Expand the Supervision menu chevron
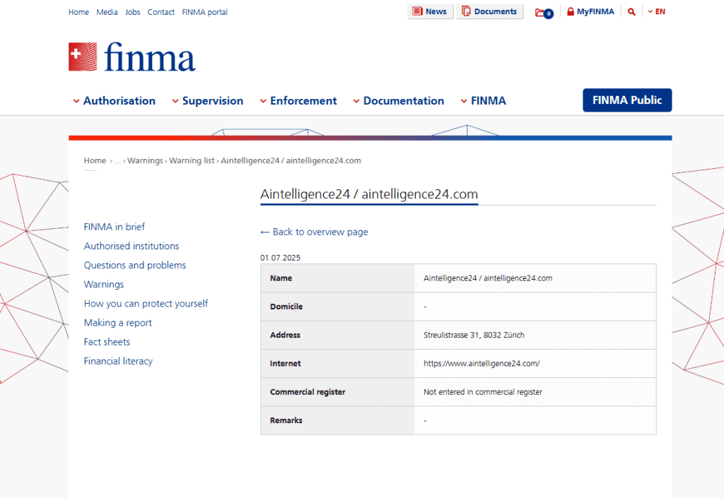Image resolution: width=724 pixels, height=498 pixels. point(175,101)
